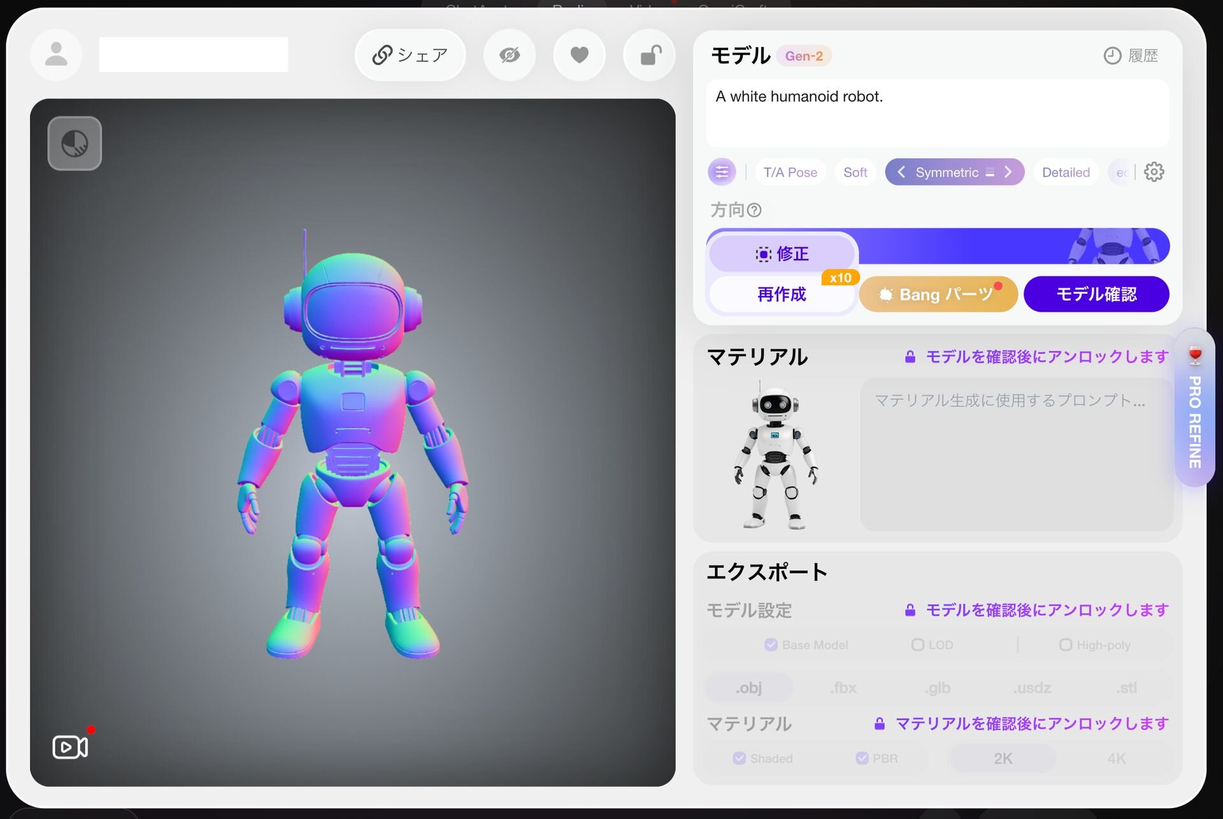Open the shading mode icon in viewport

[x=75, y=143]
